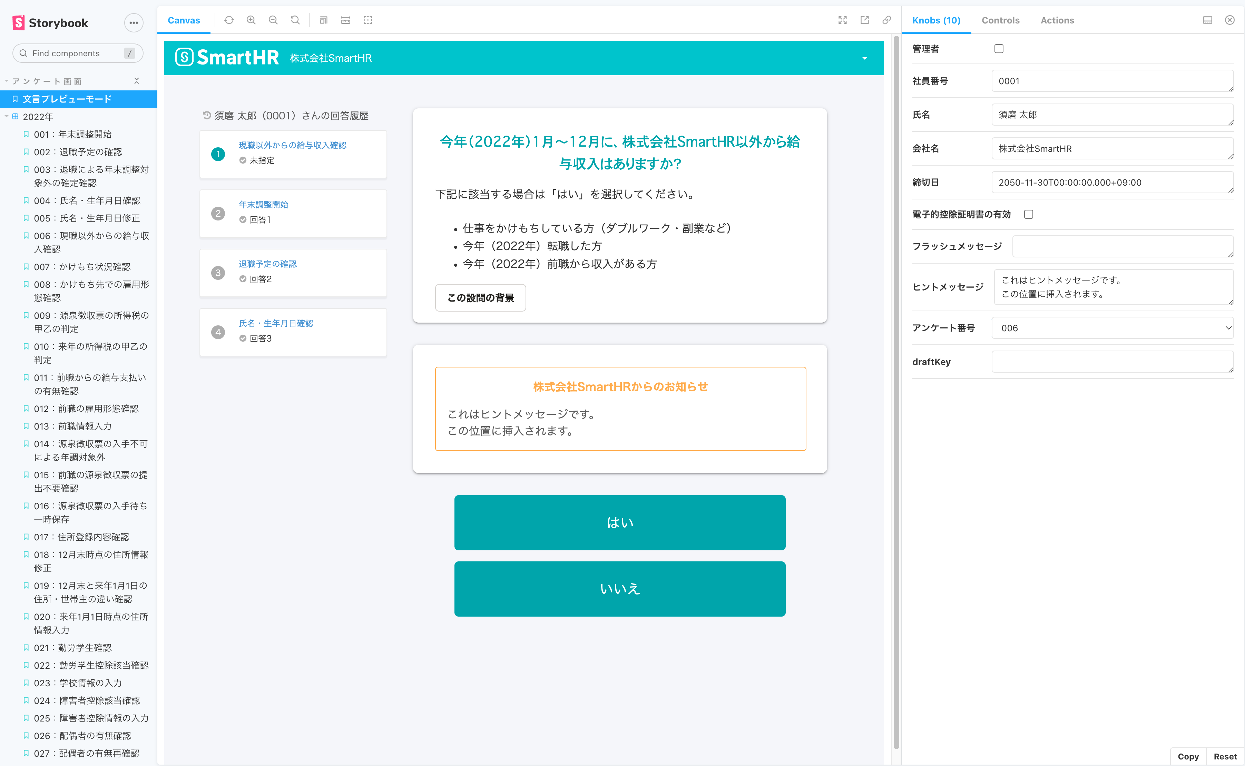The image size is (1245, 766).
Task: Remount the component with the refresh icon
Action: (x=229, y=20)
